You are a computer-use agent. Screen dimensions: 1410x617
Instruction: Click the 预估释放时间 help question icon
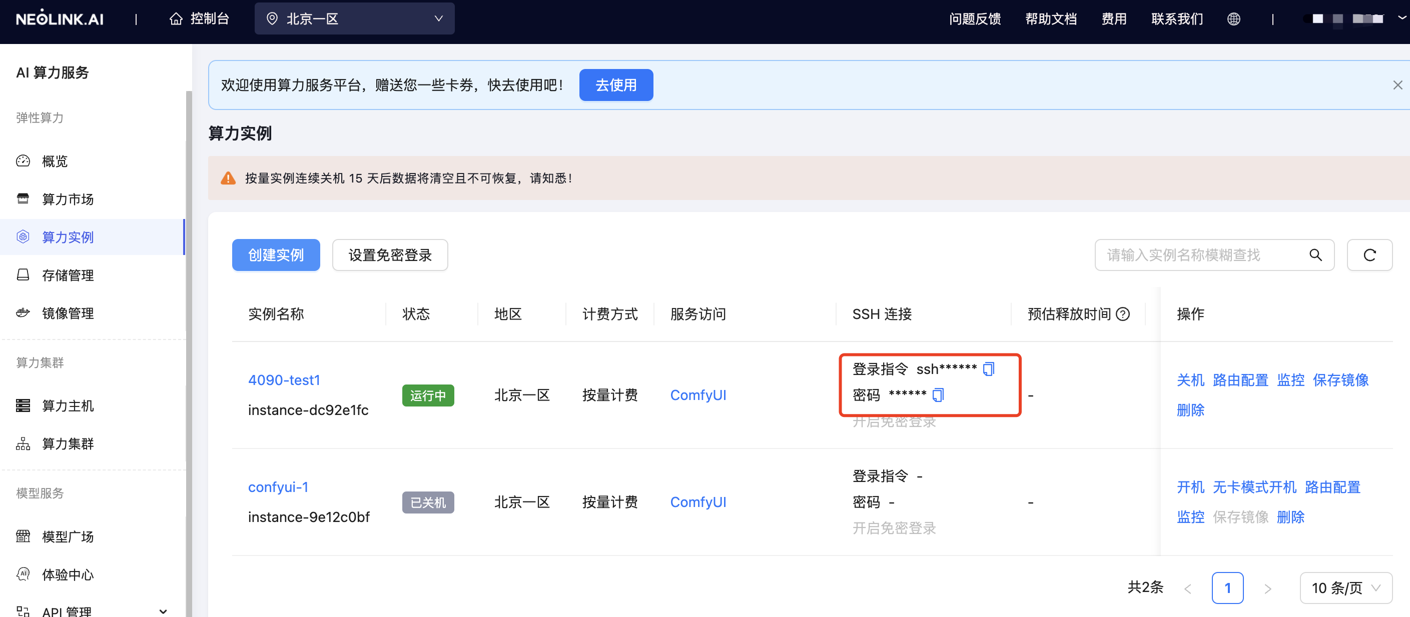click(1123, 314)
